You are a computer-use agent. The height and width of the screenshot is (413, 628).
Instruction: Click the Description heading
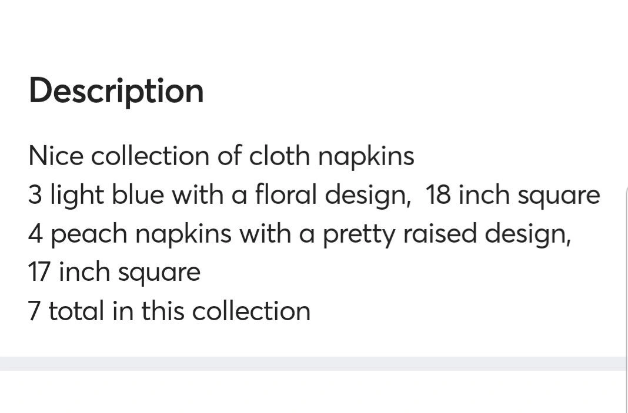click(x=116, y=91)
